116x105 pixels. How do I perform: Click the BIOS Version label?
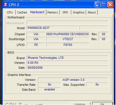pyautogui.click(x=19, y=63)
